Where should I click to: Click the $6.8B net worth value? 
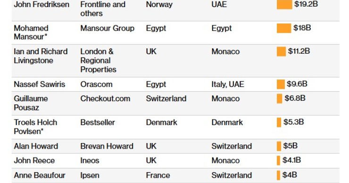295,98
